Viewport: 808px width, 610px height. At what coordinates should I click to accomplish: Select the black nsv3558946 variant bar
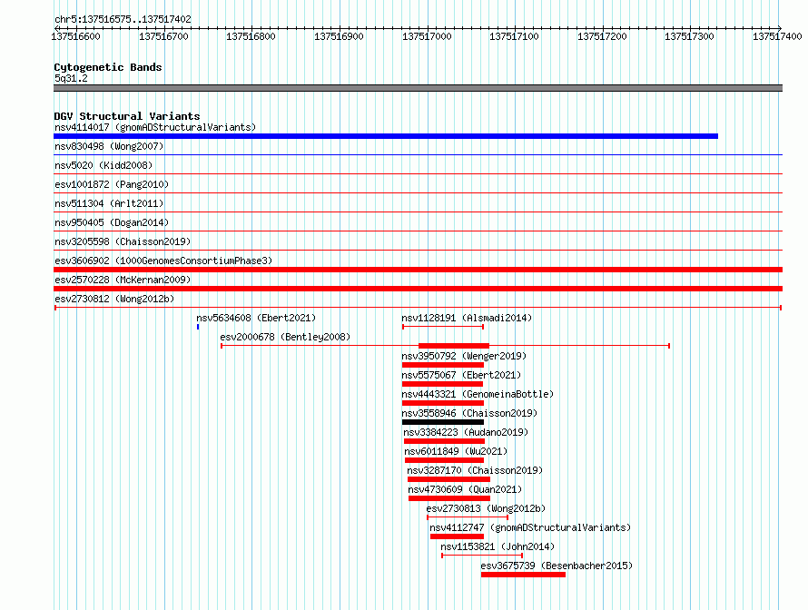tap(443, 422)
